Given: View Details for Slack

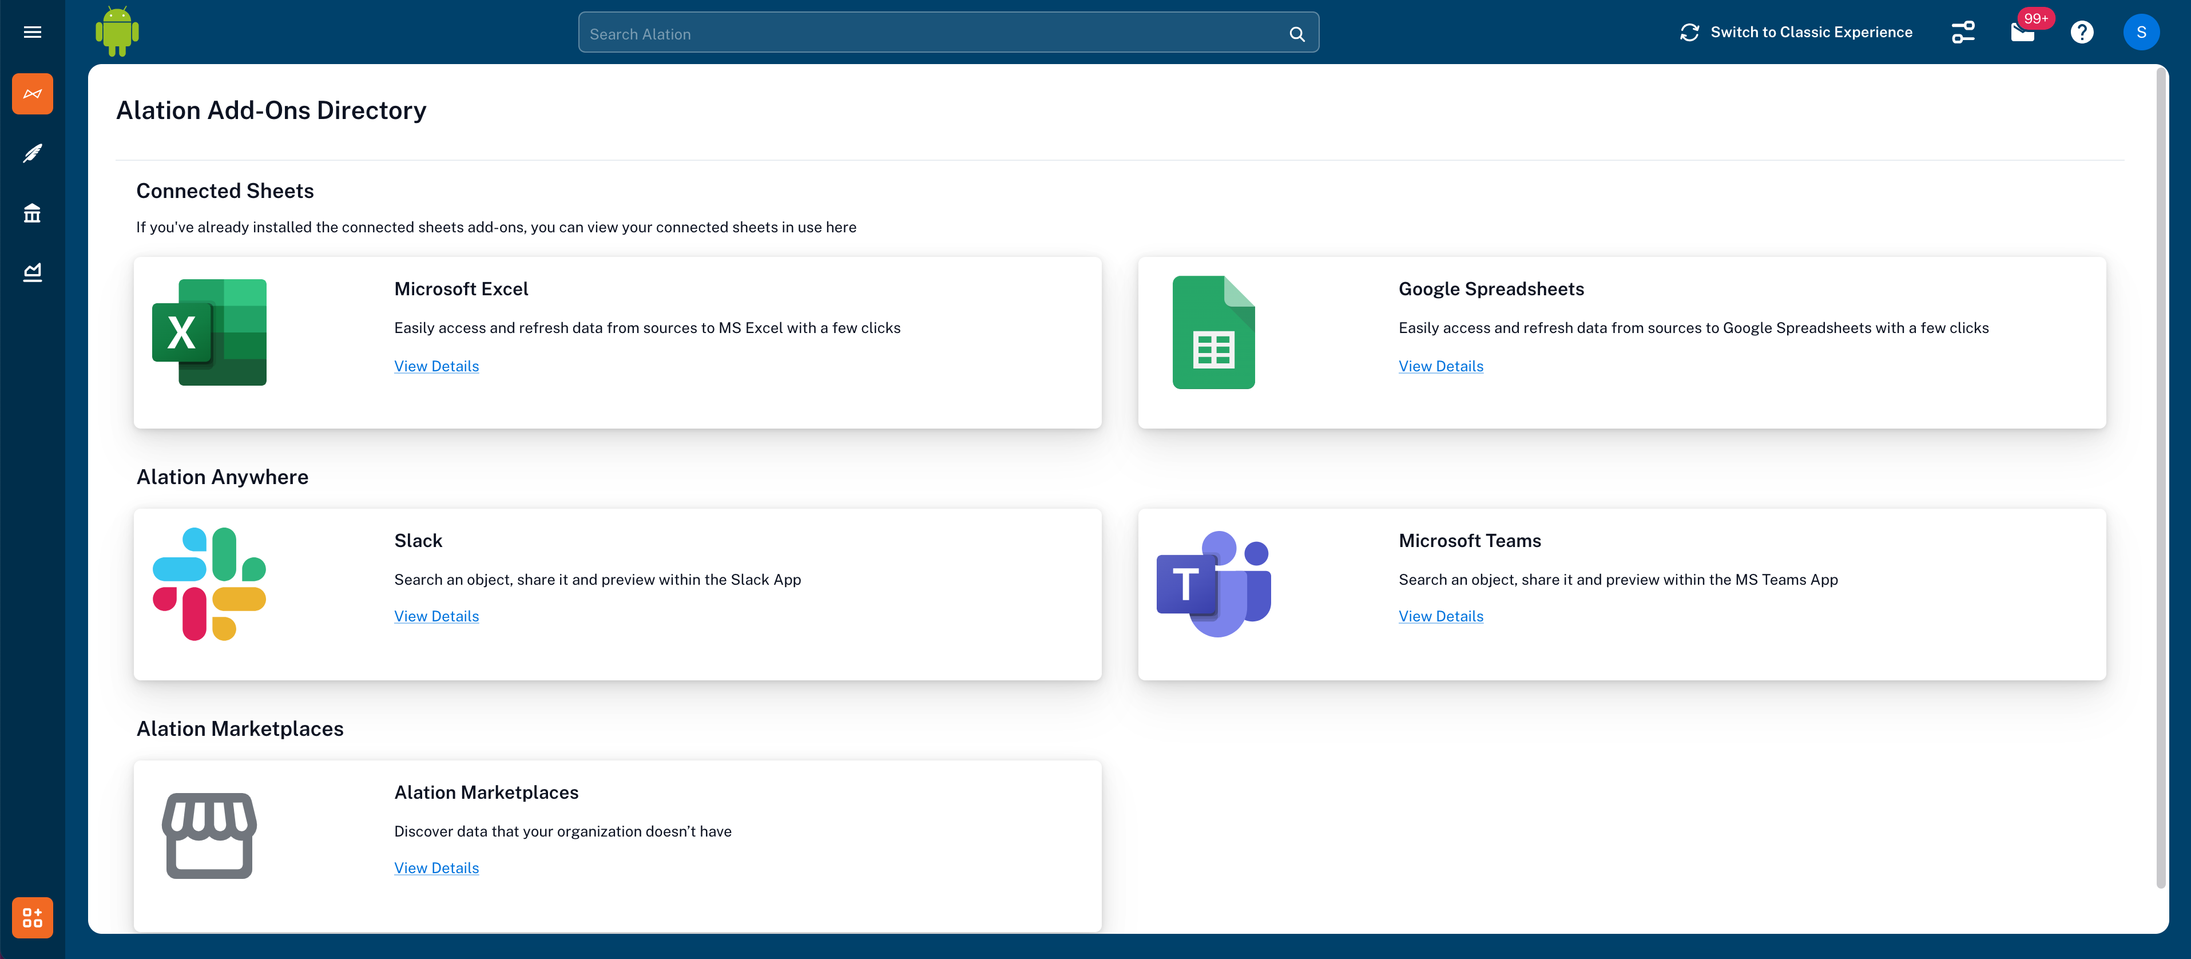Looking at the screenshot, I should 436,616.
